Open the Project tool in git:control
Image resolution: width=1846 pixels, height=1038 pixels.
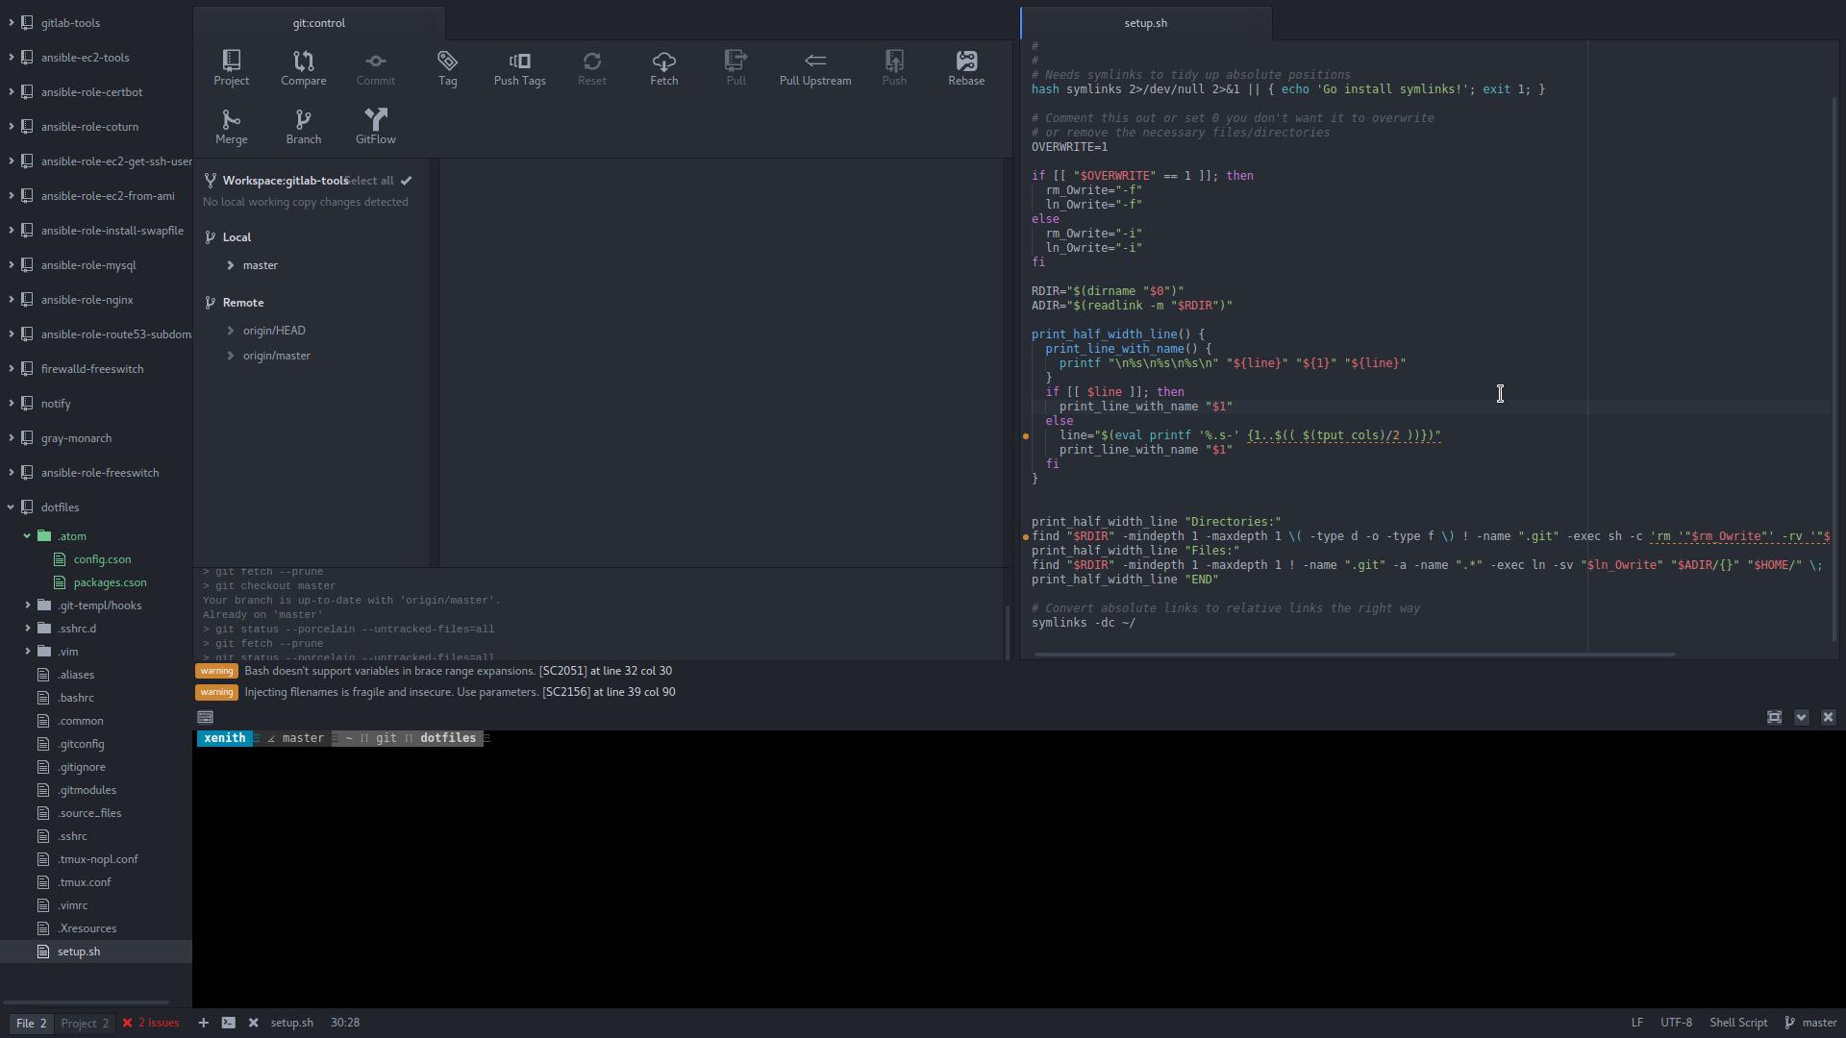click(x=231, y=68)
